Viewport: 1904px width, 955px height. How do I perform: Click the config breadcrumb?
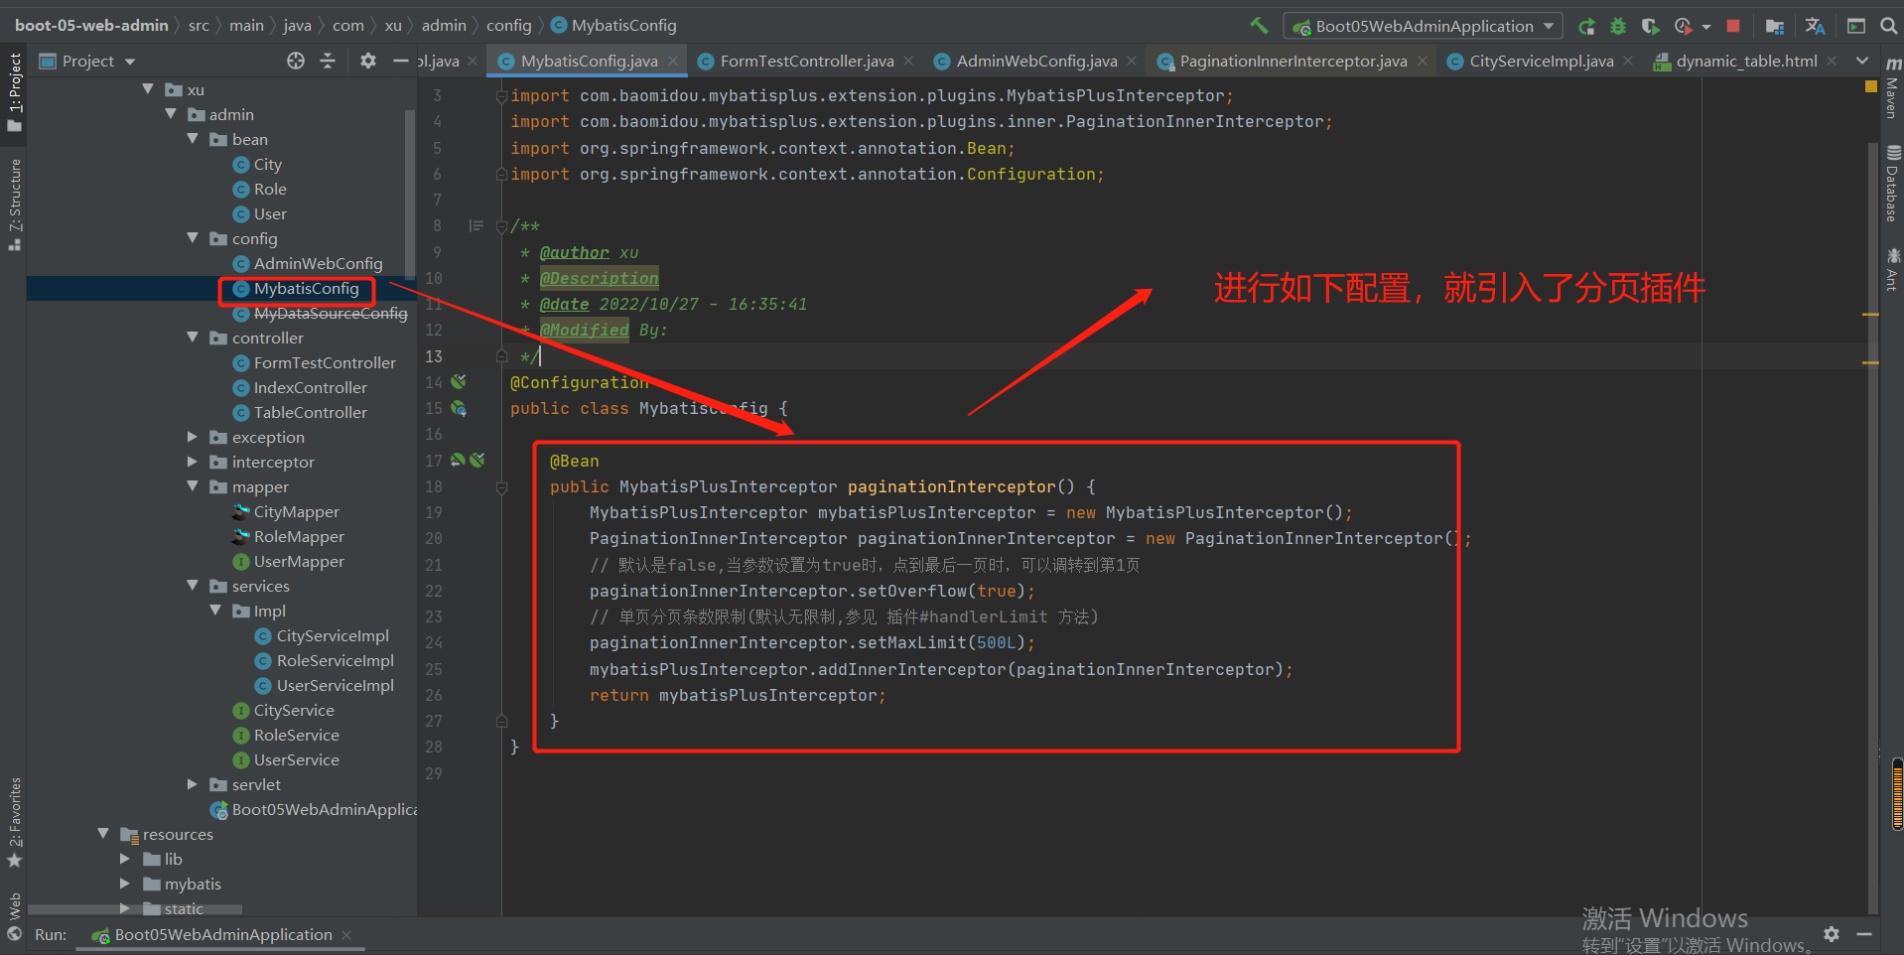point(509,26)
